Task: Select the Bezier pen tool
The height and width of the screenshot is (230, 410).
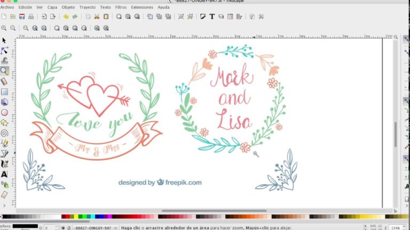Action: [x=4, y=153]
